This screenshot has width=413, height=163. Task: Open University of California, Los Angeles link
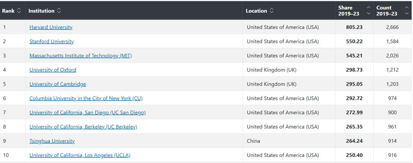point(80,155)
